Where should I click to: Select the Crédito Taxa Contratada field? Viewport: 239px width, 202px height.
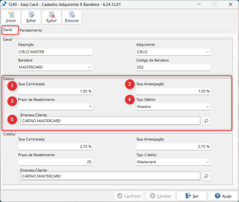pyautogui.click(x=55, y=146)
